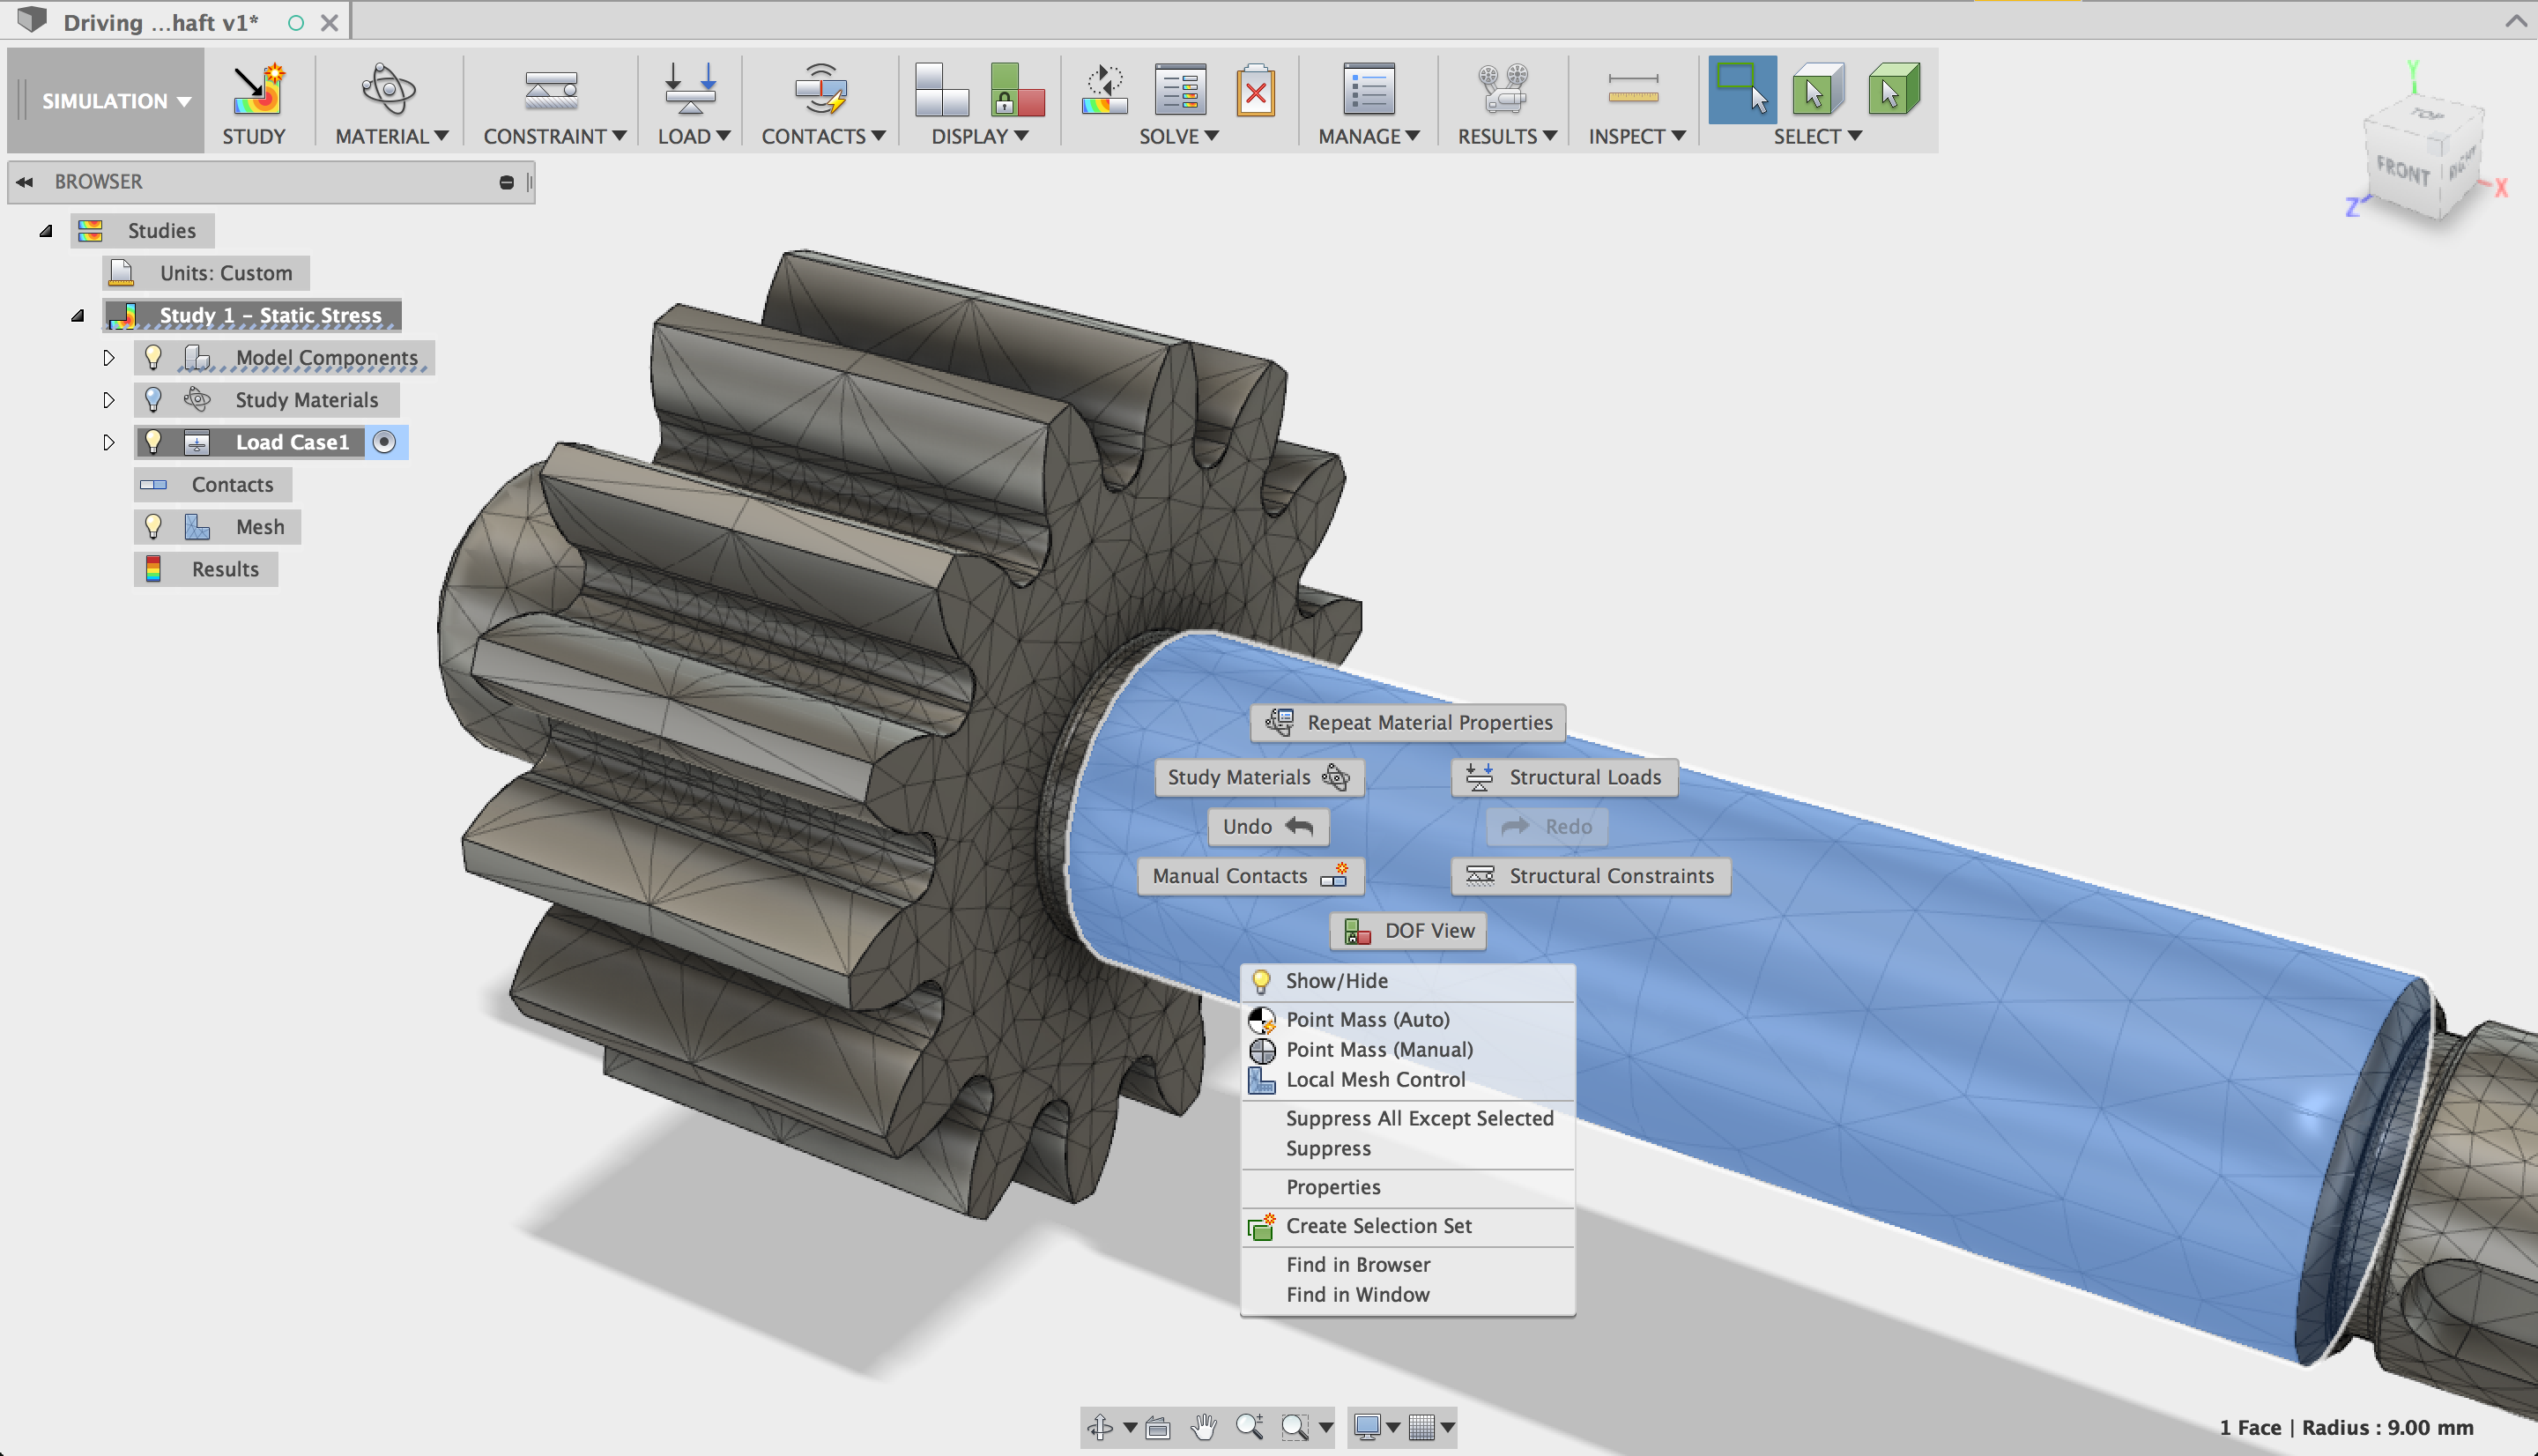Toggle Mesh visibility light bulb
2538x1456 pixels.
(153, 526)
